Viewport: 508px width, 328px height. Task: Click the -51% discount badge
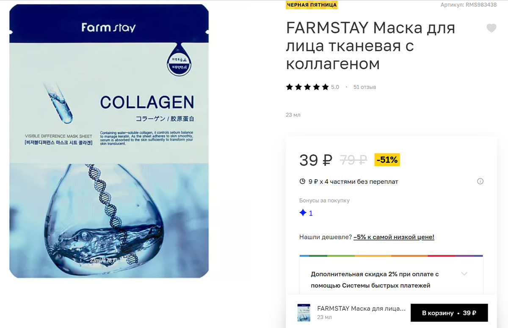pyautogui.click(x=387, y=160)
